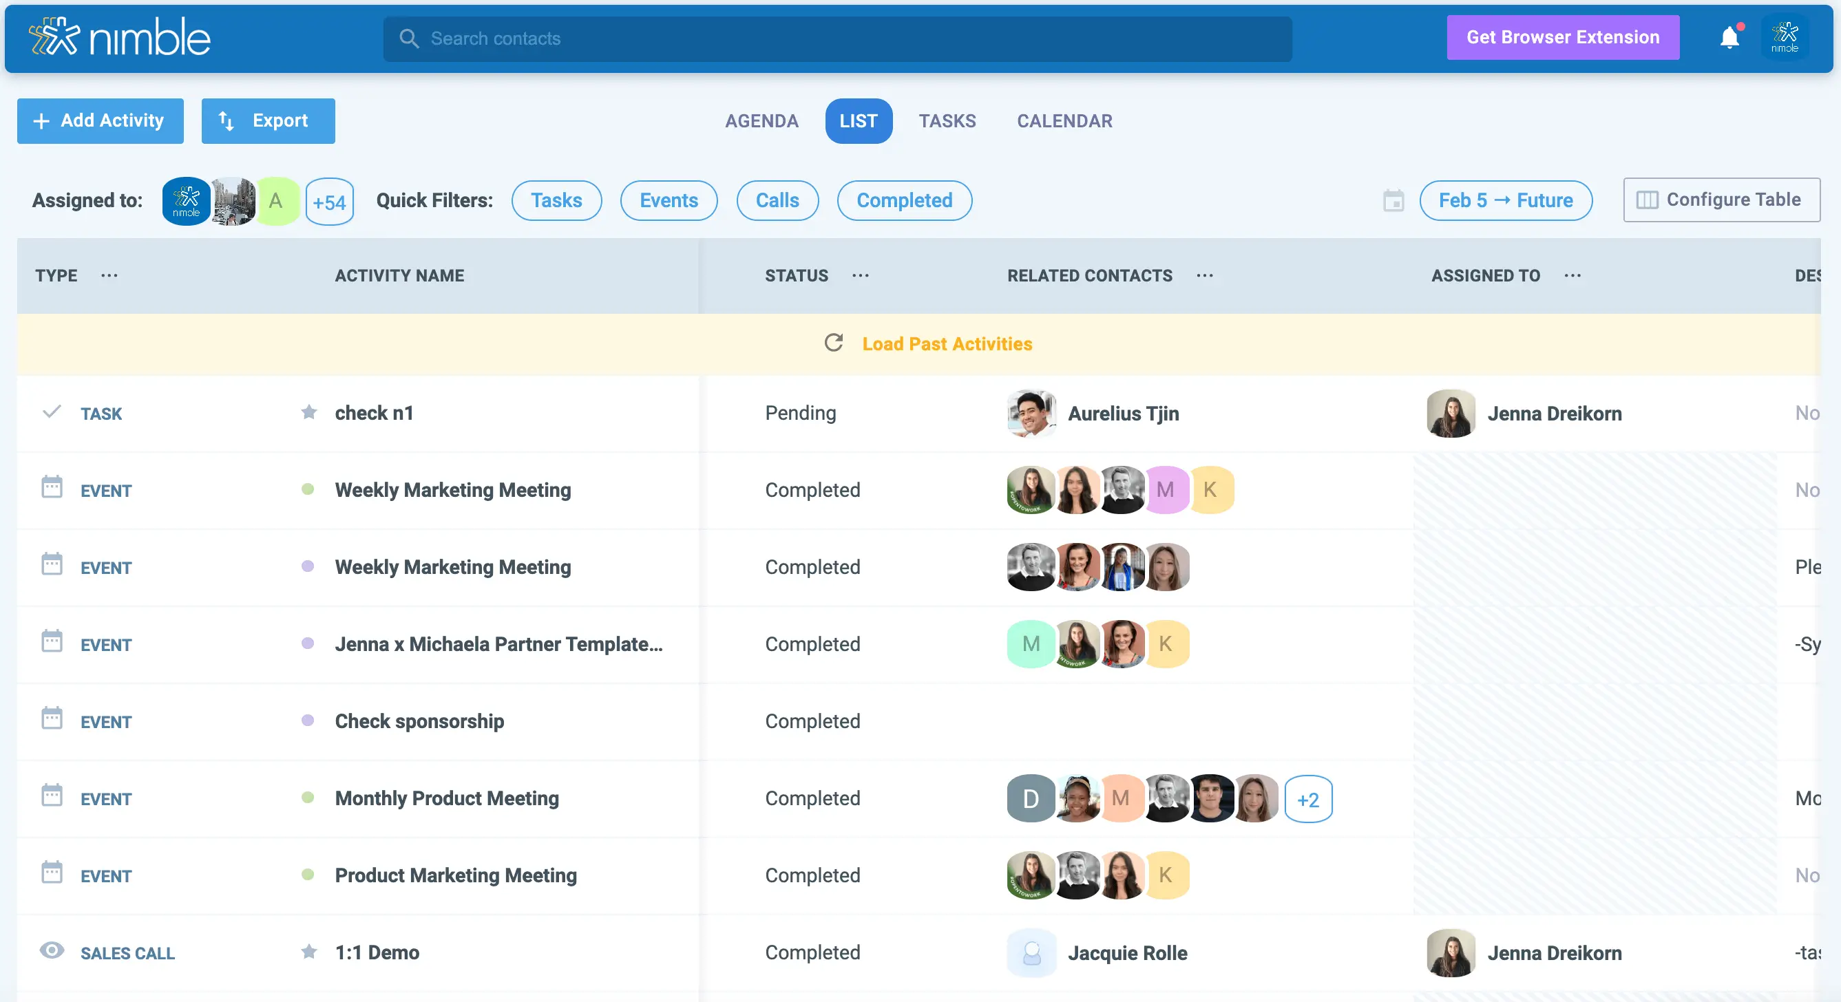Expand the +2 contacts on Monthly Product Meeting
The width and height of the screenshot is (1841, 1002).
click(1309, 799)
